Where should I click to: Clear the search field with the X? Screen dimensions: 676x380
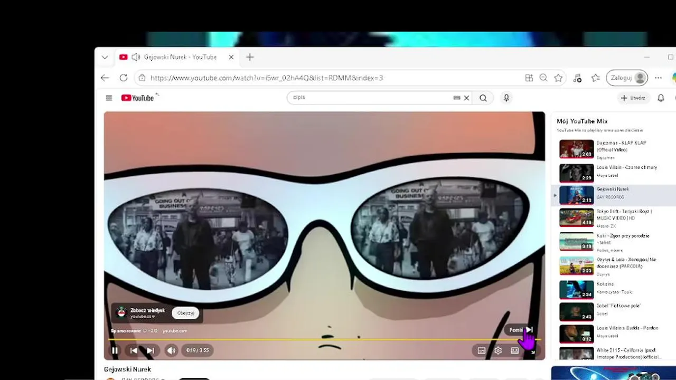point(466,98)
